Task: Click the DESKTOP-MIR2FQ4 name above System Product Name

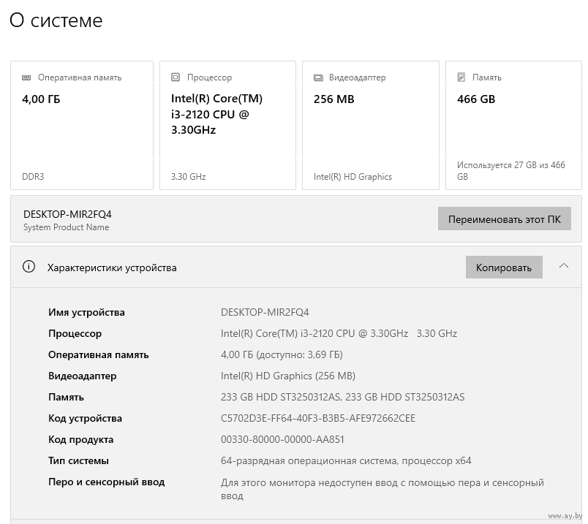Action: [x=67, y=214]
